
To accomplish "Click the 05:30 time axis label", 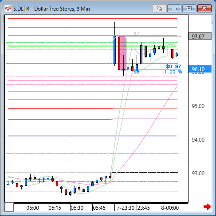I will (77, 208).
